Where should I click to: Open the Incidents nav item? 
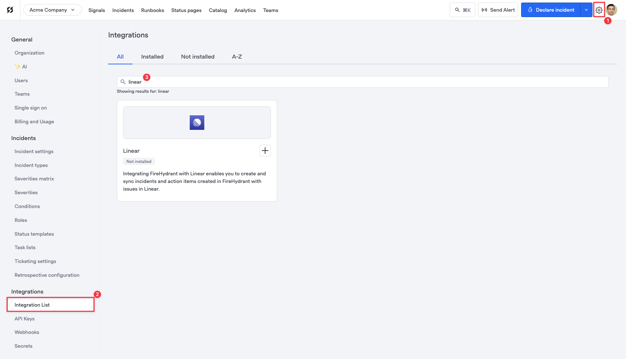coord(123,10)
